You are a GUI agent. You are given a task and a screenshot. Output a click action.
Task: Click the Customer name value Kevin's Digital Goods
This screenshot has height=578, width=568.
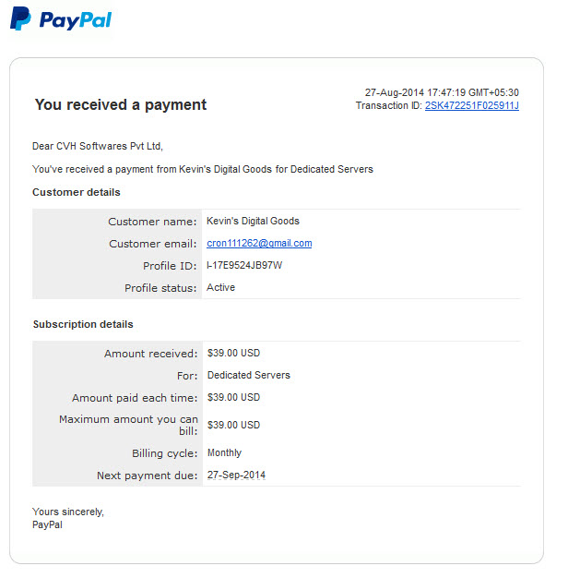click(253, 221)
